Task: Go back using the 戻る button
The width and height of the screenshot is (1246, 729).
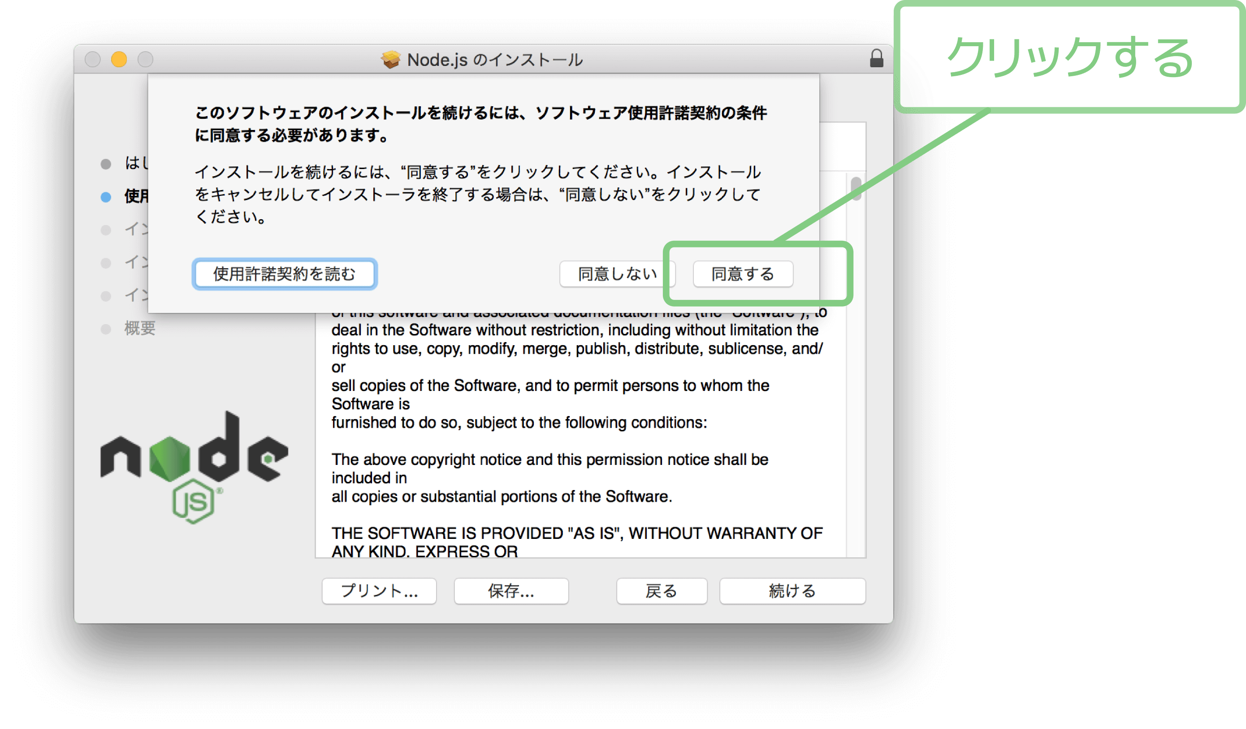Action: 662,590
